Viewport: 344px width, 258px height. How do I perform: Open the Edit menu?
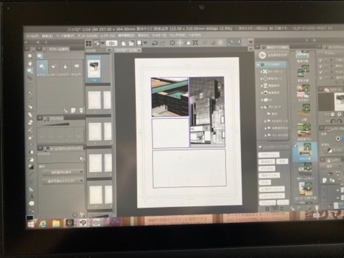(47, 36)
